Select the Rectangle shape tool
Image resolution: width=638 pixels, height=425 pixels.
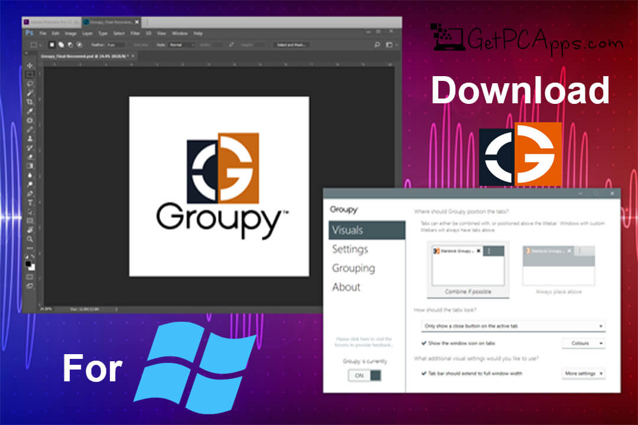coord(30,221)
